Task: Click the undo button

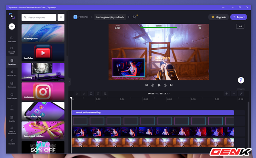Action: (76, 94)
